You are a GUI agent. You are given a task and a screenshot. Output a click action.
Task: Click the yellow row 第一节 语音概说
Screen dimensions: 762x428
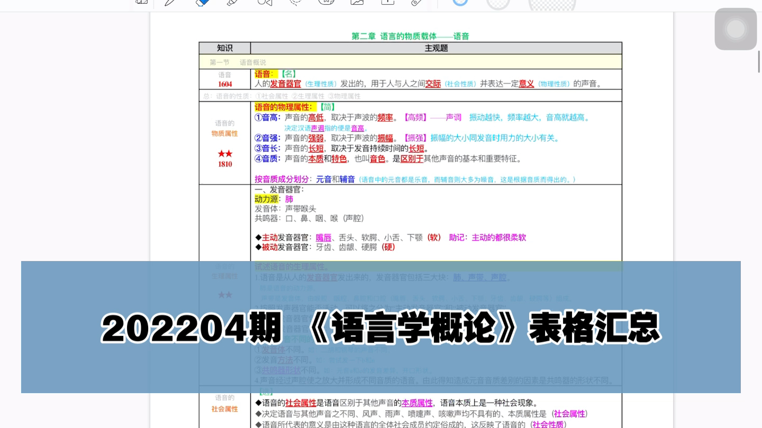[410, 62]
